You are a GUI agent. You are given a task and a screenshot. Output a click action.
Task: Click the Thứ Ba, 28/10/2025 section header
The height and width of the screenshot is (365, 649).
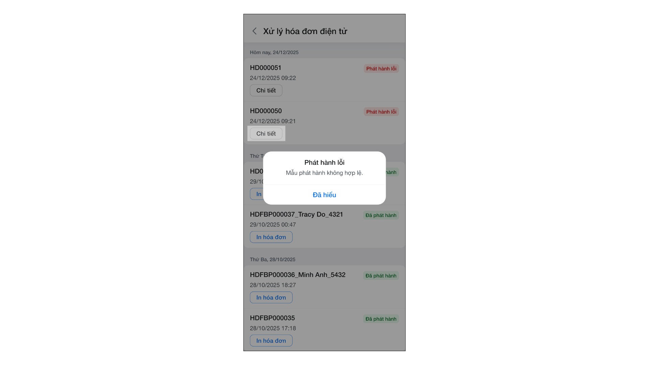(272, 260)
